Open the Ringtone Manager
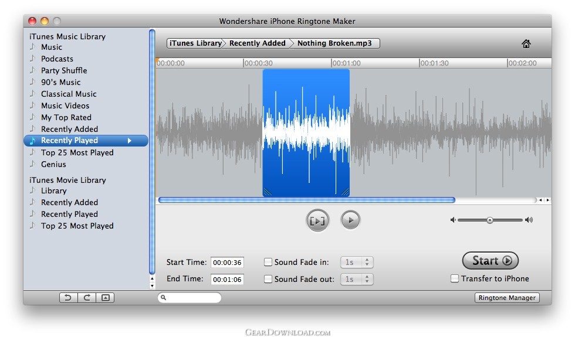The image size is (575, 337). tap(507, 298)
